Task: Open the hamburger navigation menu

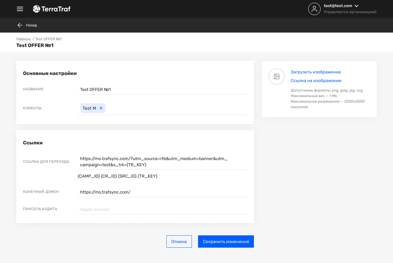Action: (x=20, y=9)
